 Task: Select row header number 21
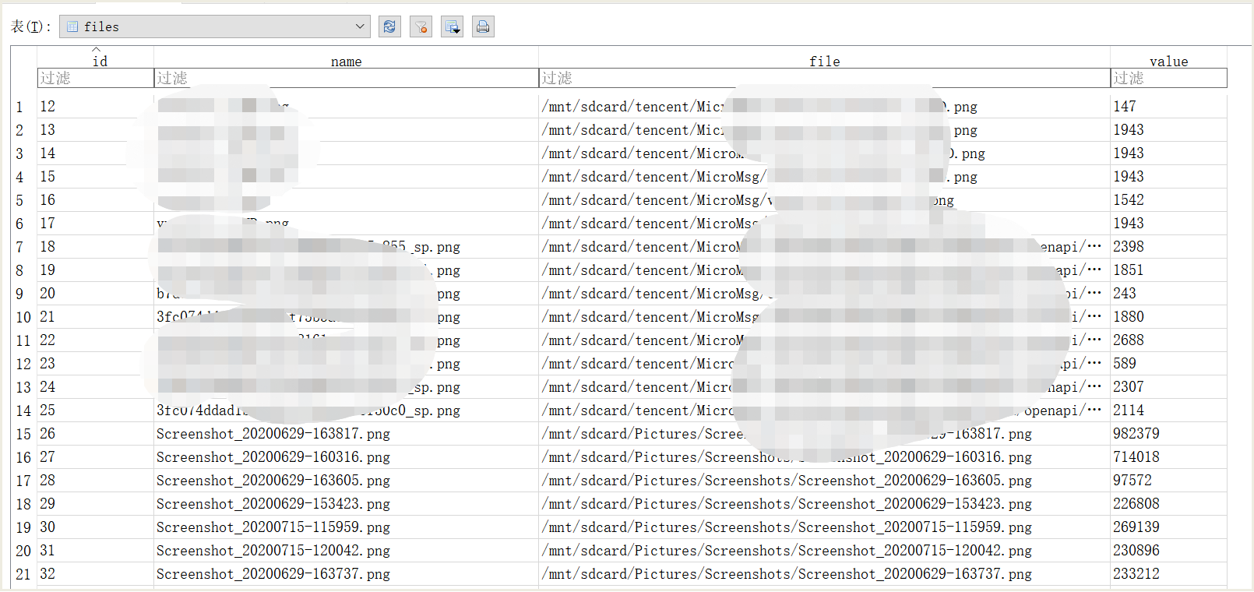coord(23,574)
